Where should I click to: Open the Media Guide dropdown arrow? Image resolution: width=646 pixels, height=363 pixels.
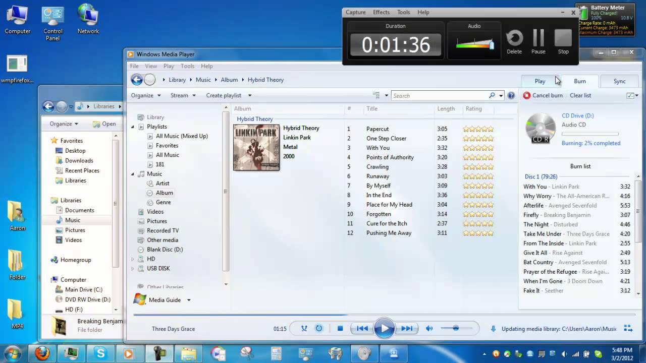[x=189, y=300]
